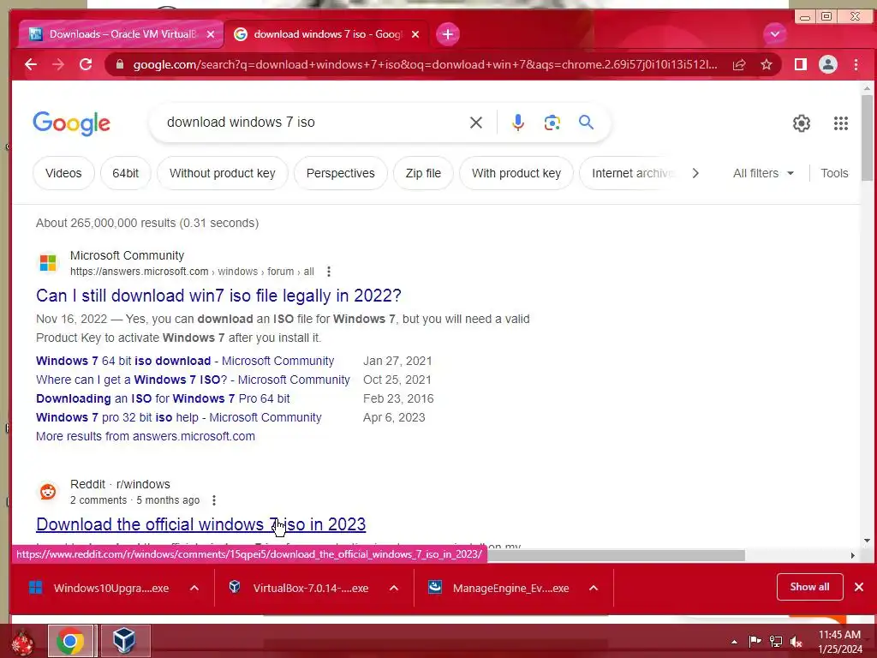877x658 pixels.
Task: Open Where can I get a Windows 7 ISO link
Action: coord(193,380)
